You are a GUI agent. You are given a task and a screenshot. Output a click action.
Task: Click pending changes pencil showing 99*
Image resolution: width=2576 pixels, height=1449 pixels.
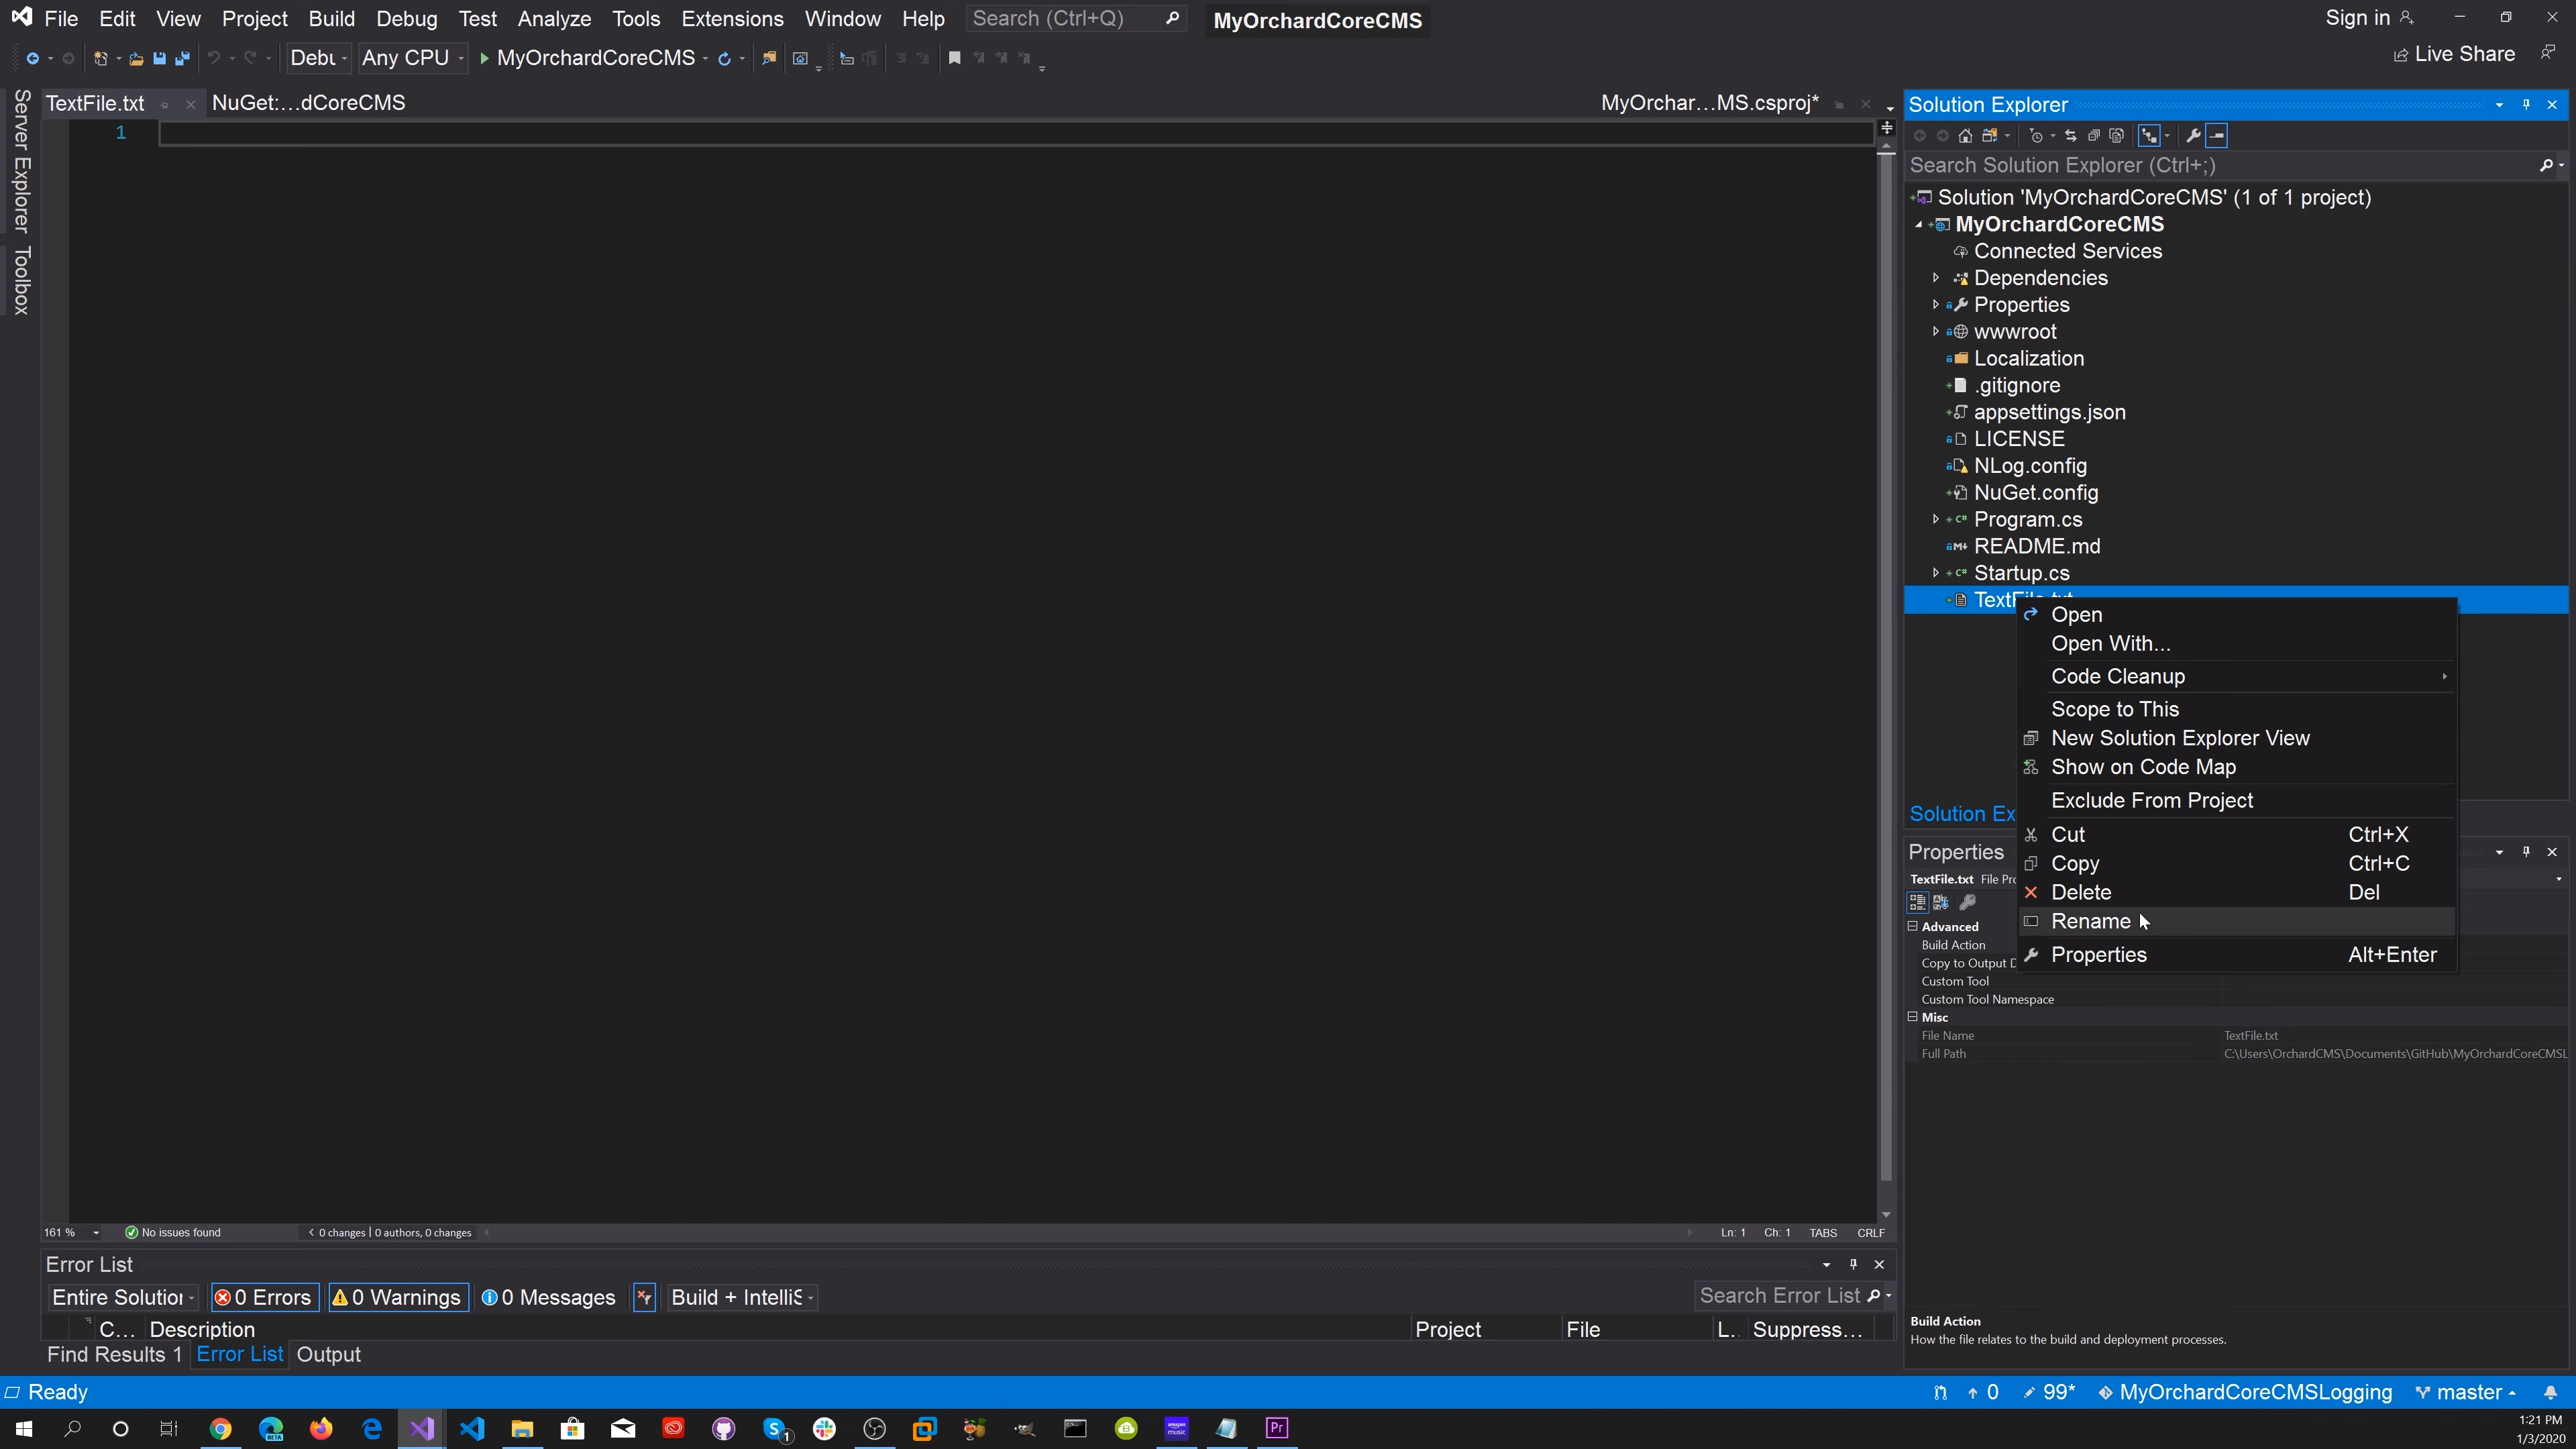coord(2048,1392)
